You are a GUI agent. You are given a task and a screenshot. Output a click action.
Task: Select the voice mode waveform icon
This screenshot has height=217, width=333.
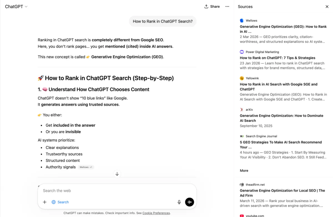point(190,202)
